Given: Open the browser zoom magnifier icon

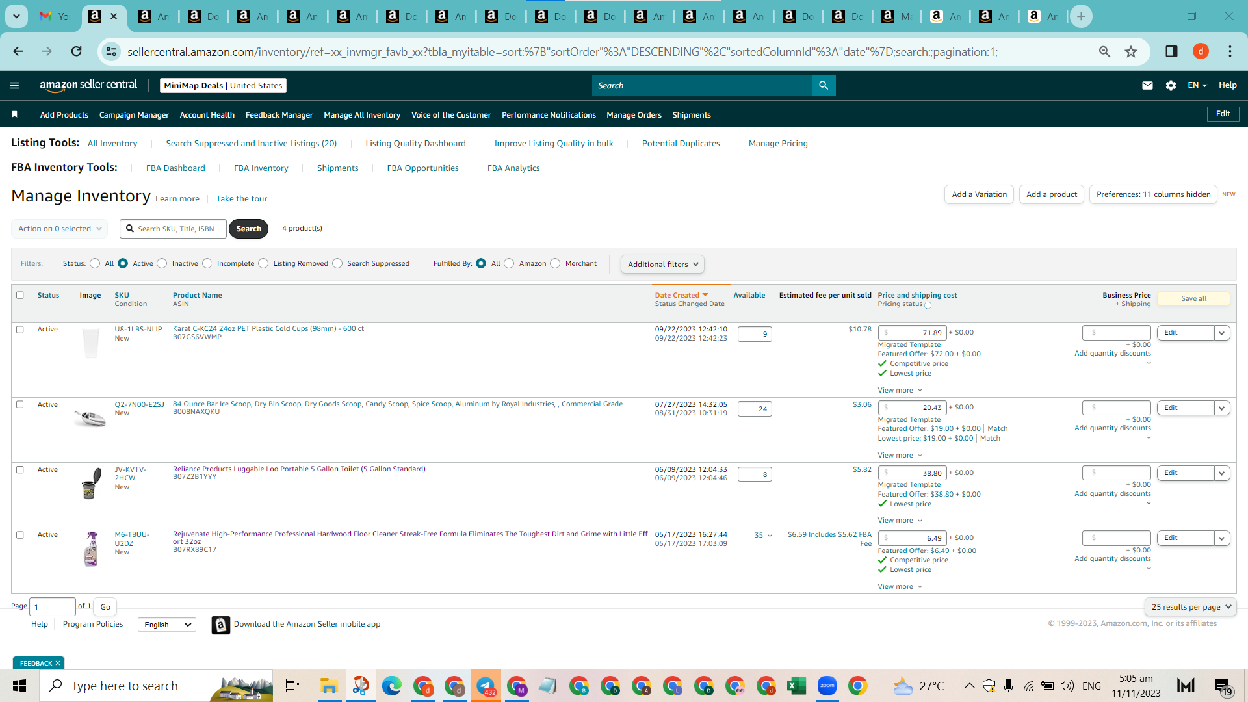Looking at the screenshot, I should click(x=1104, y=51).
